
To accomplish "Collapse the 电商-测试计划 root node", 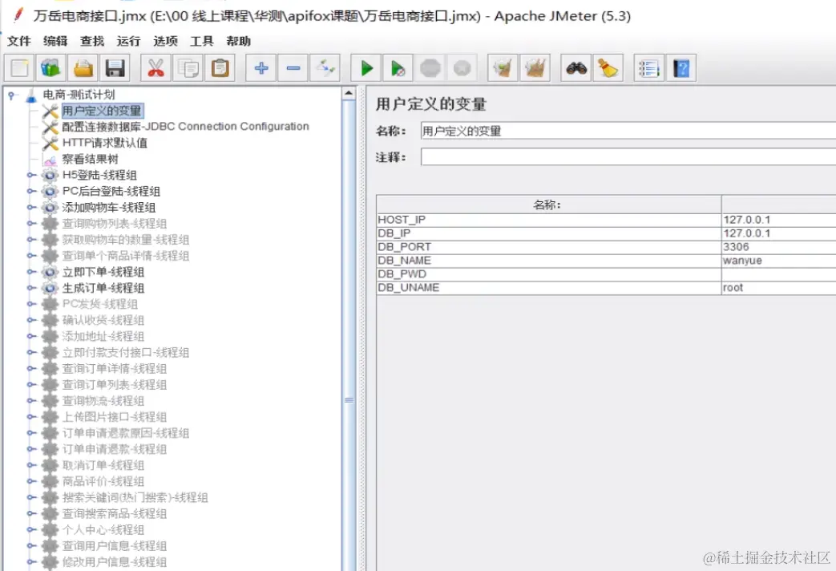I will point(11,95).
